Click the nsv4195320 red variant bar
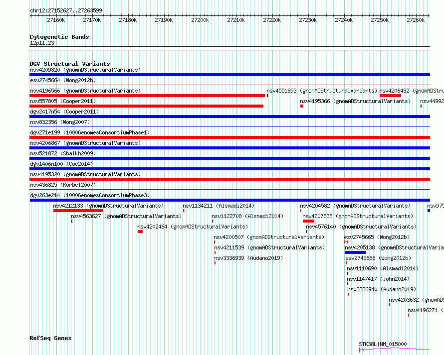Screen dimensions: 444x355 pos(229,179)
